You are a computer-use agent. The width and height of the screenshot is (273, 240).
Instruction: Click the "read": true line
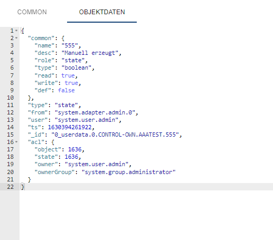click(56, 75)
